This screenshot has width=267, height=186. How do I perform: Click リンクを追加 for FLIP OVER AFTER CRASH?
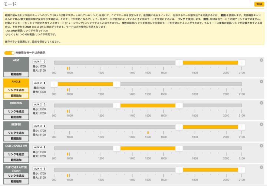(16, 176)
